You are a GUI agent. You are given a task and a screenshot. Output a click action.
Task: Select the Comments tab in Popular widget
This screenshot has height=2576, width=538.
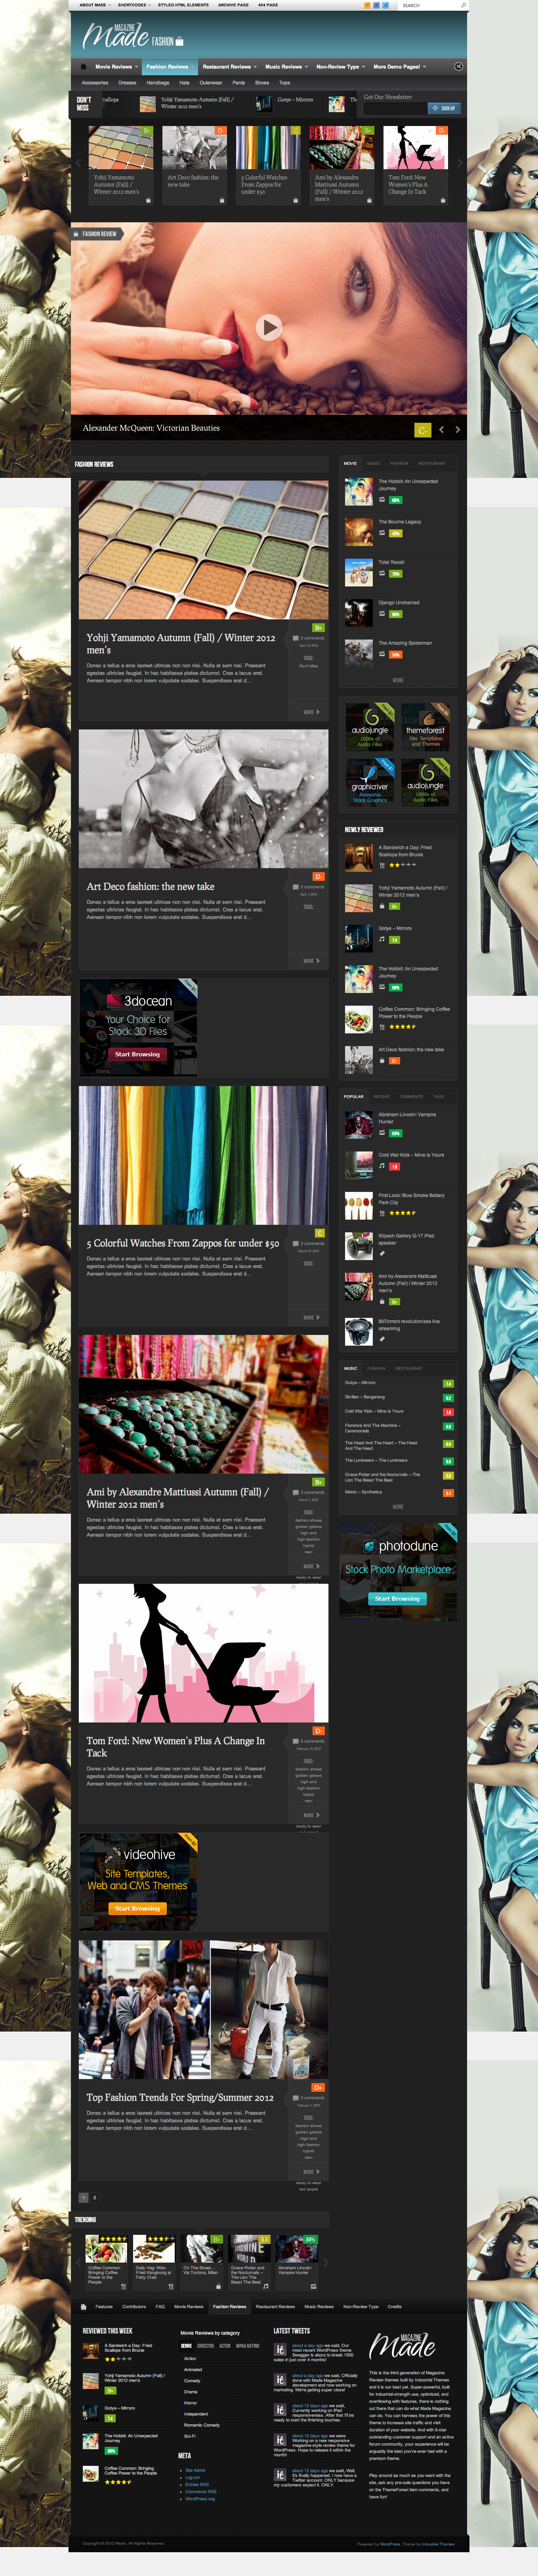(411, 1096)
